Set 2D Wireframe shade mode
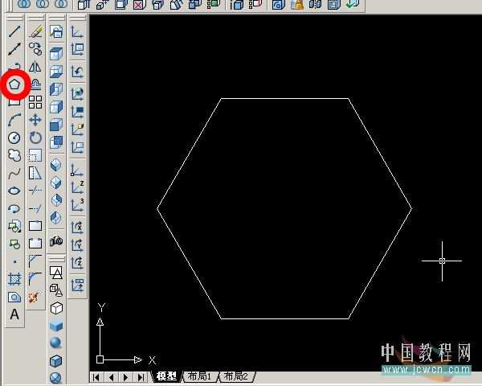This screenshot has width=482, height=386. [56, 272]
